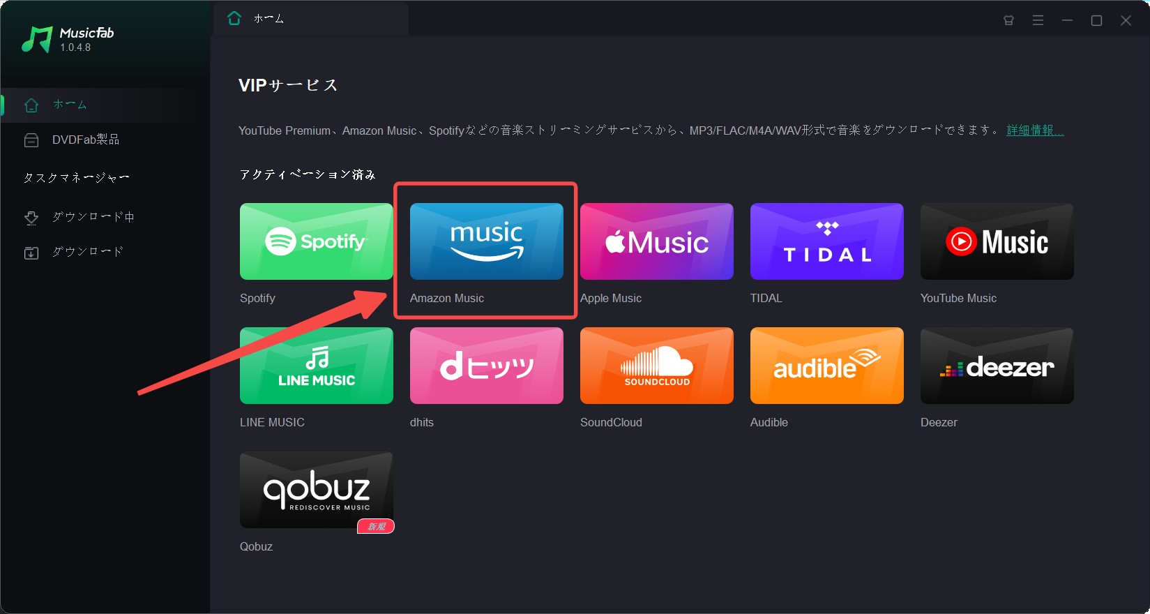The image size is (1150, 614).
Task: Select ダウンロード in the sidebar
Action: tap(105, 253)
